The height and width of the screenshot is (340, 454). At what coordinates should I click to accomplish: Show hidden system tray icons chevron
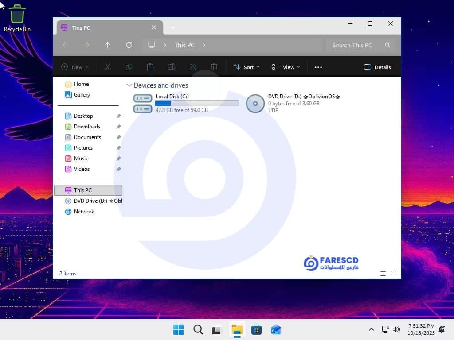371,330
